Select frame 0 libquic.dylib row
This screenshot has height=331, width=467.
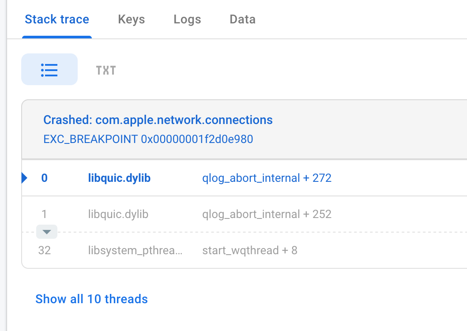(244, 178)
